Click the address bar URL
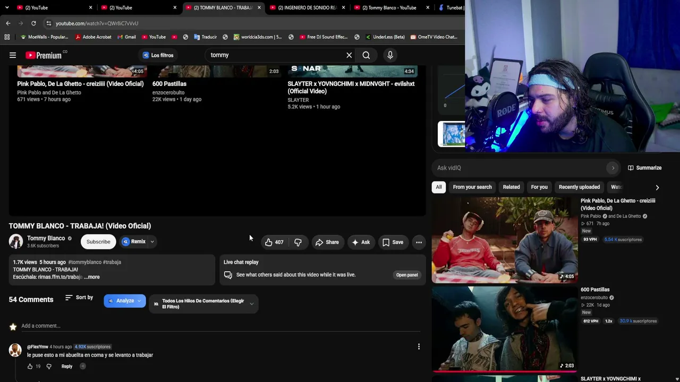Screen dimensions: 680x382 [x=97, y=23]
